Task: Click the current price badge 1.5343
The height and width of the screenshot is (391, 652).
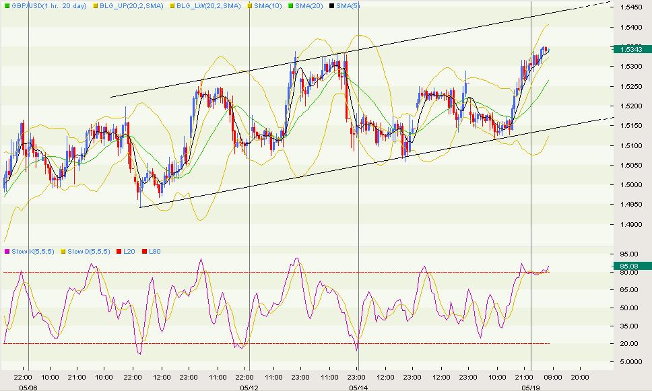Action: click(632, 49)
